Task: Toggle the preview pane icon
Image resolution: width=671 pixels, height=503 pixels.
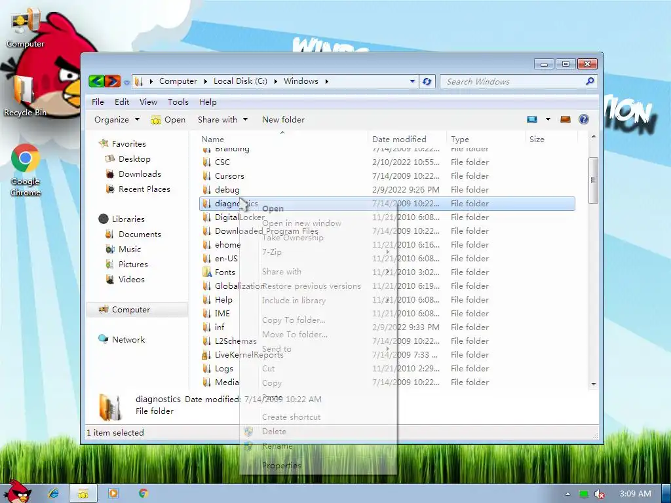Action: (566, 119)
